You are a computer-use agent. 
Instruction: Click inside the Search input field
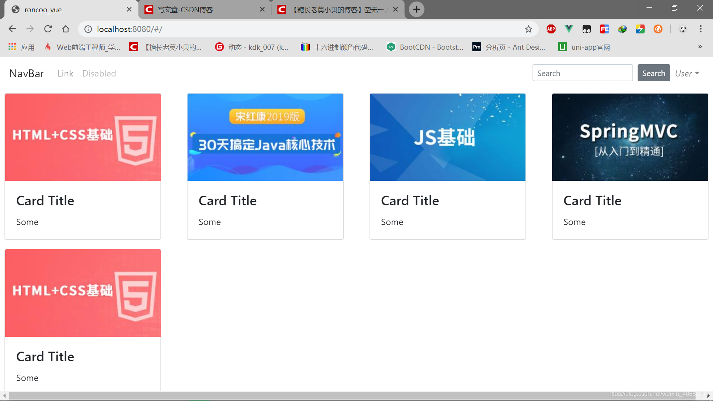click(582, 73)
